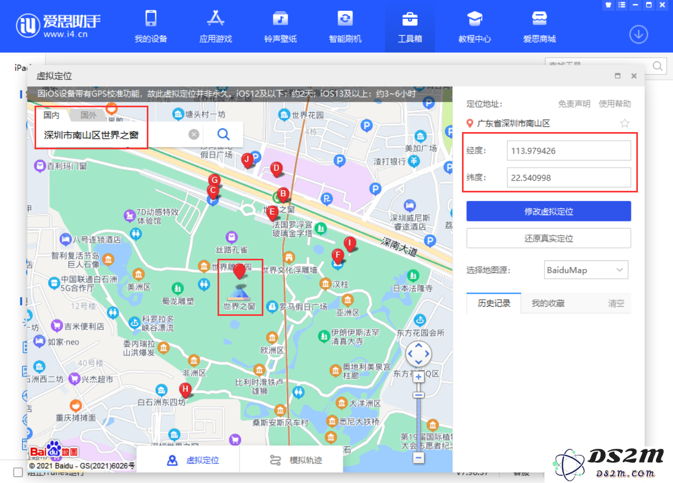Clear the location search text
This screenshot has height=483, width=673.
pos(194,135)
